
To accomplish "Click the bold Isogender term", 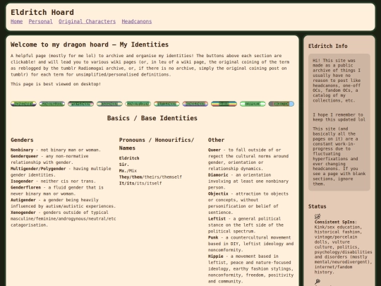I will [22, 181].
